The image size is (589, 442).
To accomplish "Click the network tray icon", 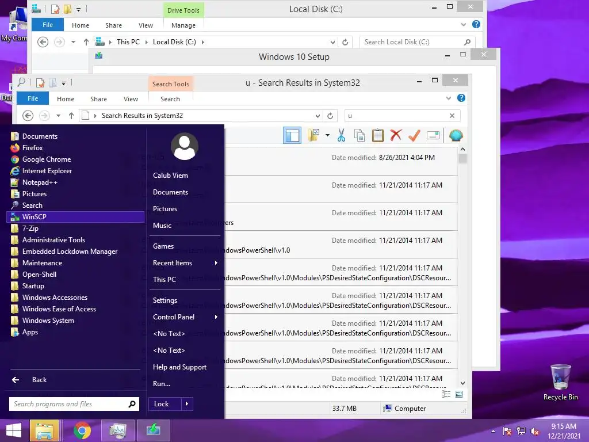I will [521, 431].
